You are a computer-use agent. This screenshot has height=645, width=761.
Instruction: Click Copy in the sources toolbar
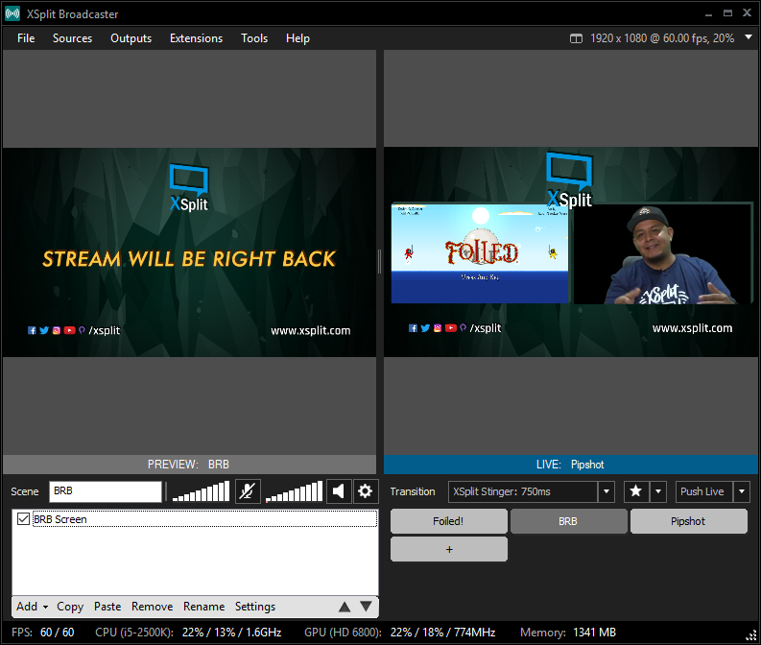pos(70,607)
